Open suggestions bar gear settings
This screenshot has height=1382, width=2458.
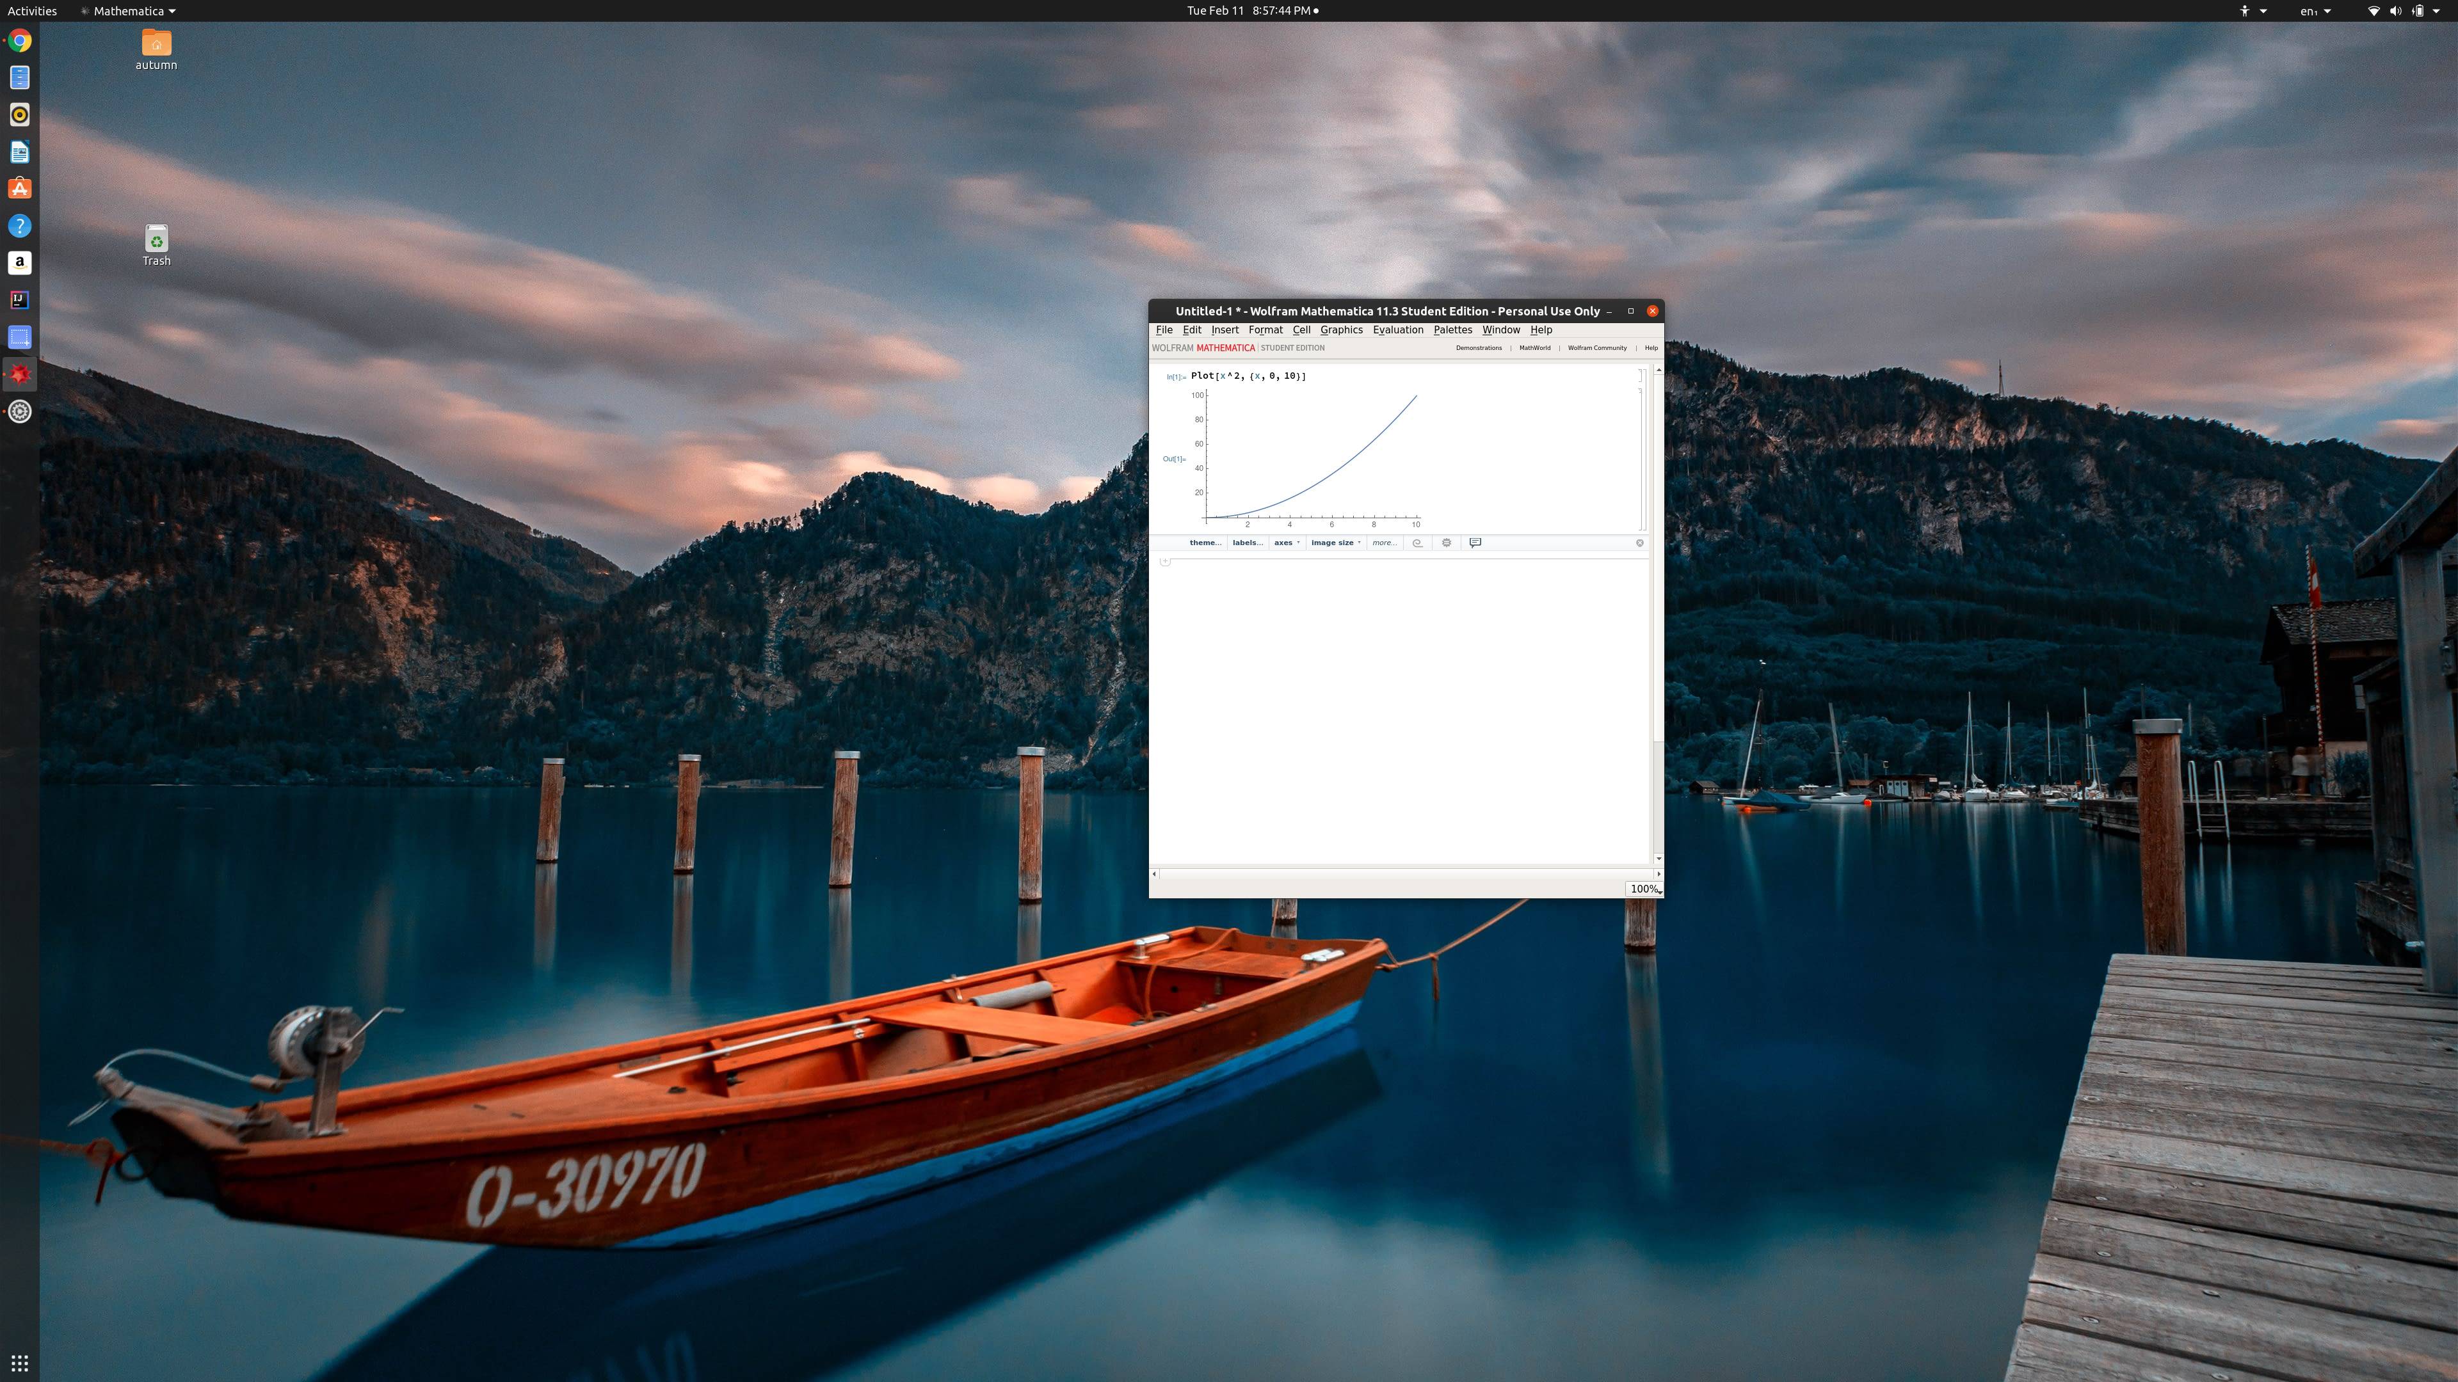pyautogui.click(x=1447, y=543)
